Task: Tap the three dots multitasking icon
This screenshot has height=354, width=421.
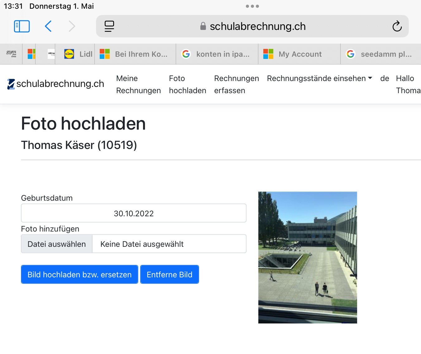Action: [x=252, y=6]
